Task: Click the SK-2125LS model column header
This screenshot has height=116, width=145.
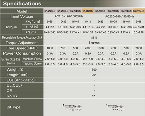Action: pyautogui.click(x=50, y=11)
